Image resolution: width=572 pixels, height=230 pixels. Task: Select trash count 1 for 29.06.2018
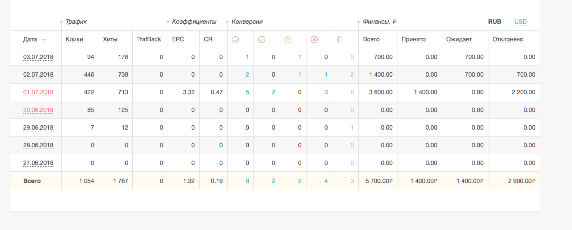pyautogui.click(x=352, y=127)
